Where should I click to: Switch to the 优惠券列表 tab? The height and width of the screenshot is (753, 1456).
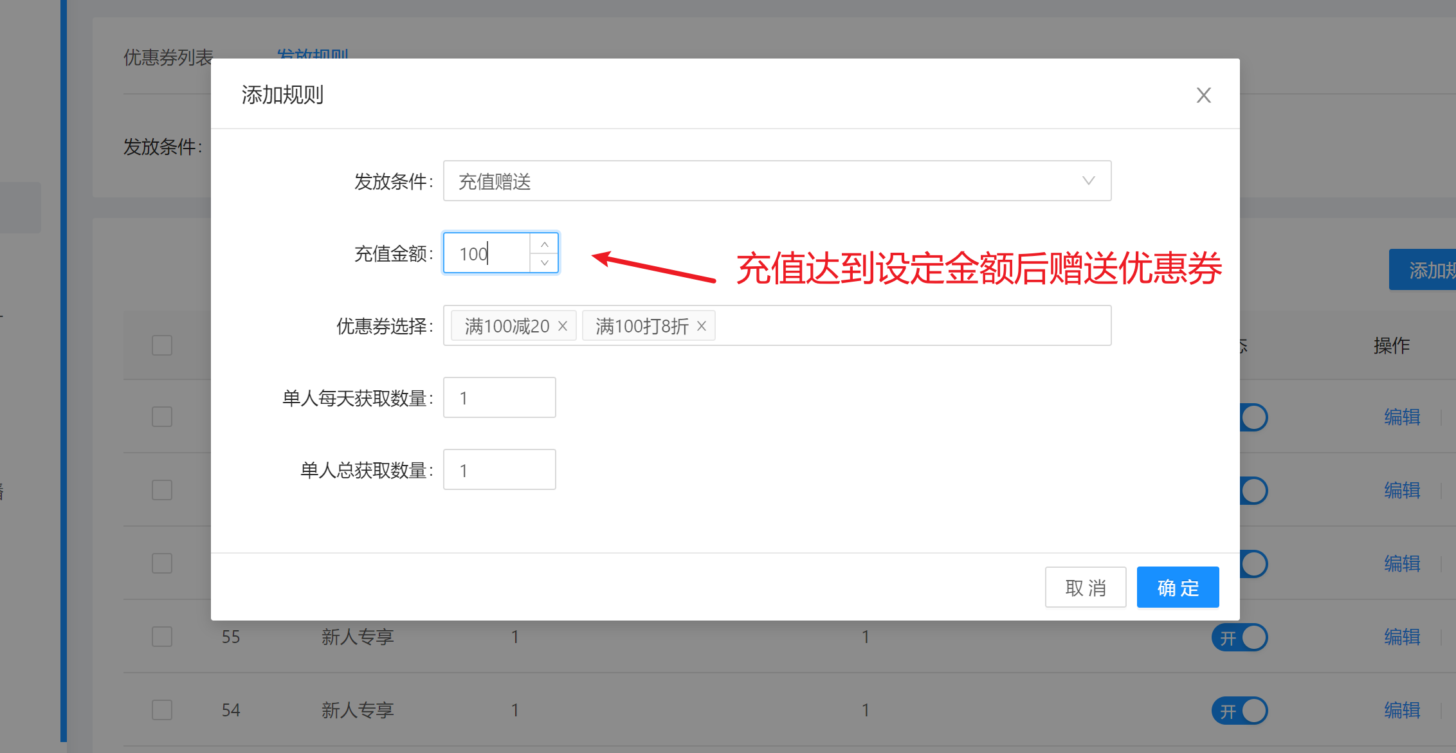168,57
